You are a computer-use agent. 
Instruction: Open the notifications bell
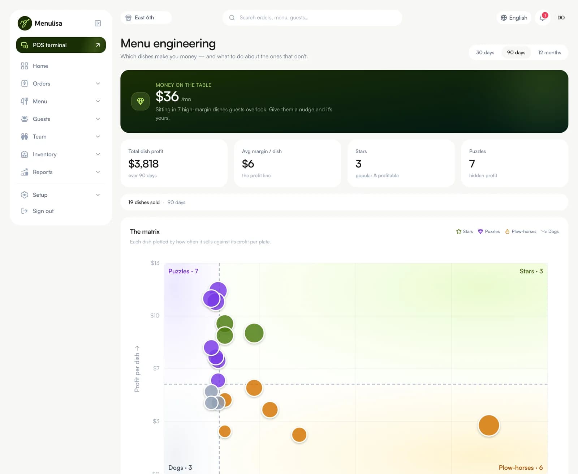click(543, 17)
